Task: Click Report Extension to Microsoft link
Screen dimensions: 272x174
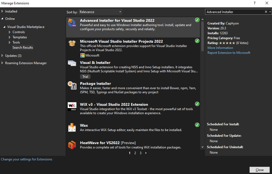Action: (x=229, y=53)
